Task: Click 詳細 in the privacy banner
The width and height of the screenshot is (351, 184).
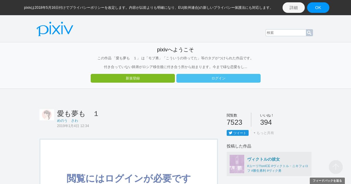Action: [294, 8]
